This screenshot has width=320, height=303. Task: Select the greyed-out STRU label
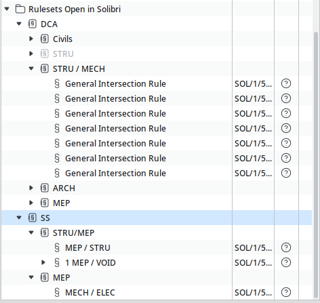[63, 54]
